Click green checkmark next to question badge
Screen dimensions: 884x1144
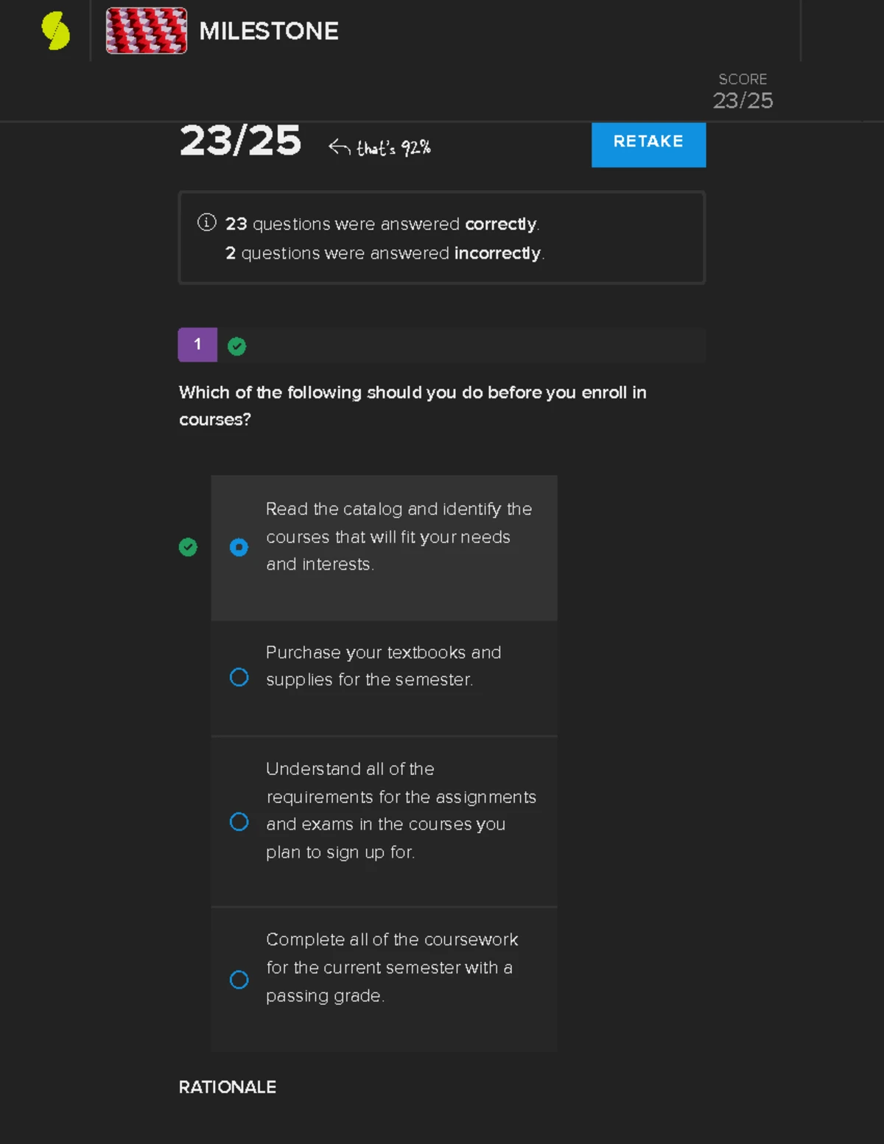(236, 346)
